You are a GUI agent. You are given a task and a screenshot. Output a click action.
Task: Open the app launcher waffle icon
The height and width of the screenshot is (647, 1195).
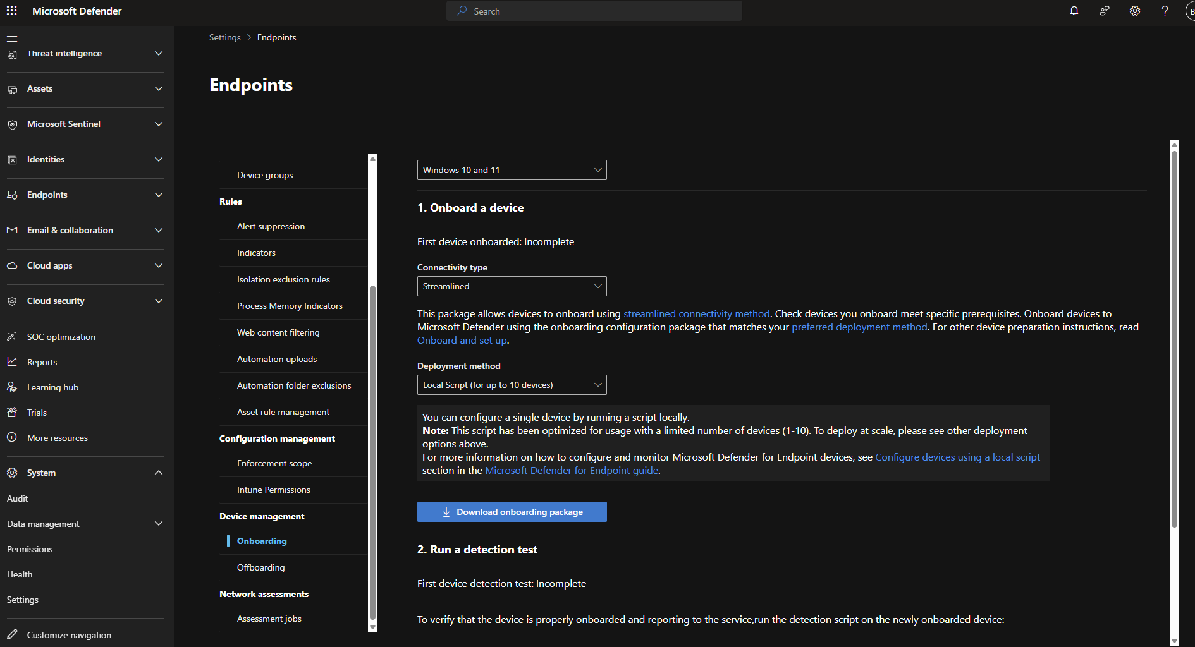click(x=11, y=11)
